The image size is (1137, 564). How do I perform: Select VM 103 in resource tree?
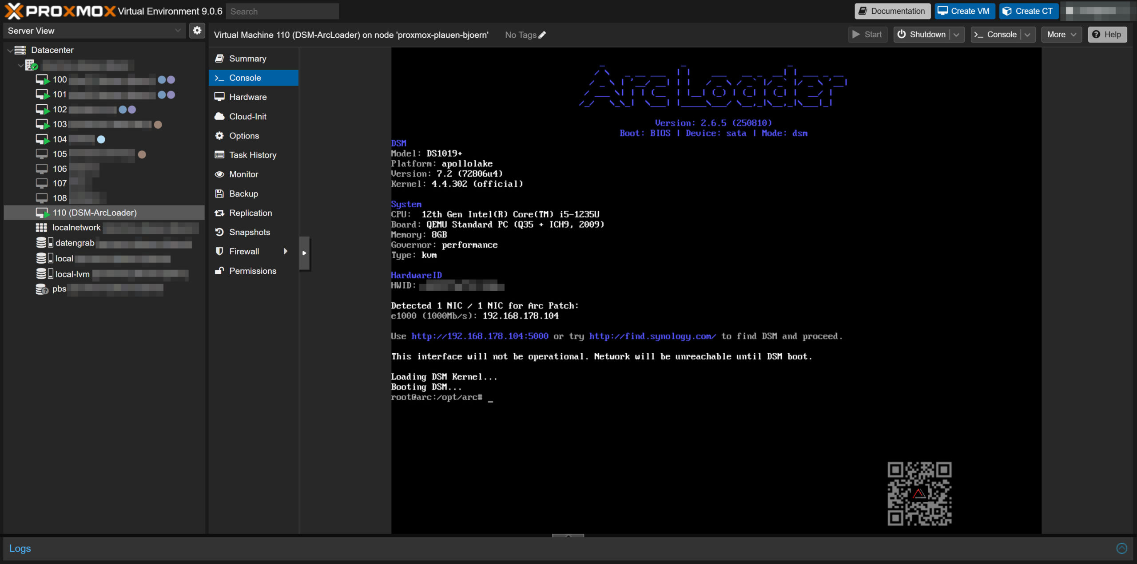(104, 124)
